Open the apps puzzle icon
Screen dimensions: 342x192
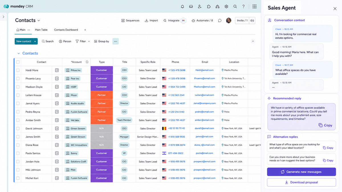click(x=209, y=6)
